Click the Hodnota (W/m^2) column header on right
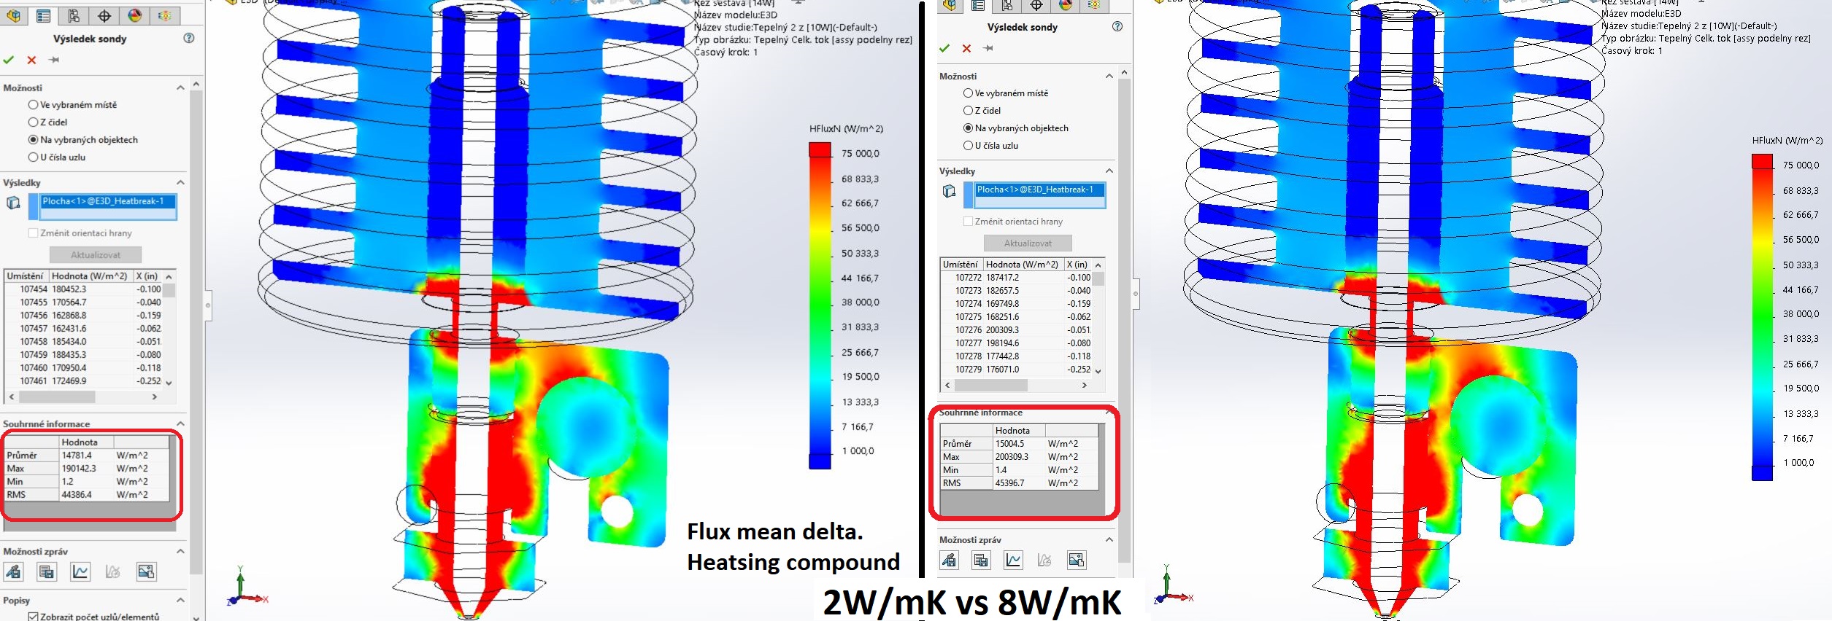 [x=1021, y=265]
